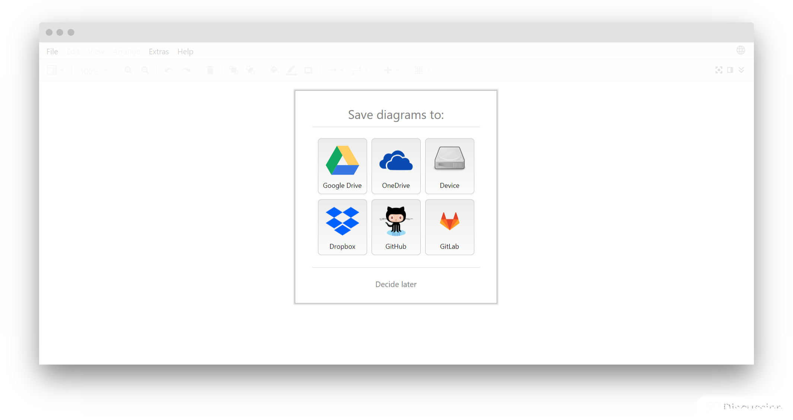
Task: Pick GitHub as save location
Action: coord(396,227)
